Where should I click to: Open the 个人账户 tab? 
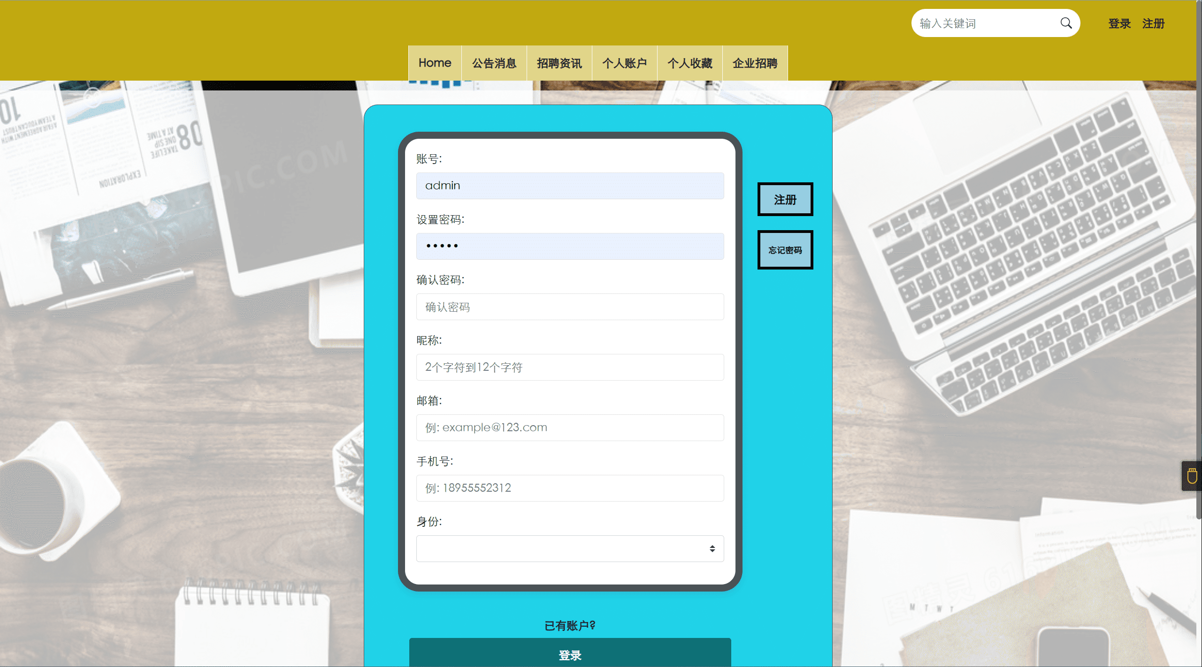point(624,63)
